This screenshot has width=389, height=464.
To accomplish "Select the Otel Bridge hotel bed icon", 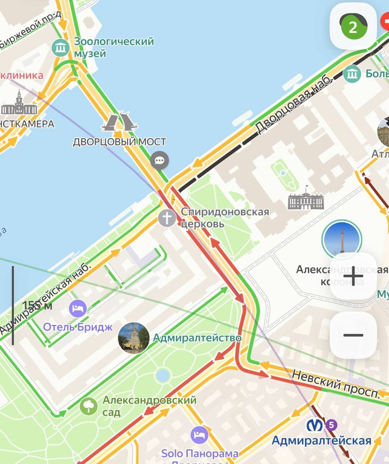I will coord(78,309).
